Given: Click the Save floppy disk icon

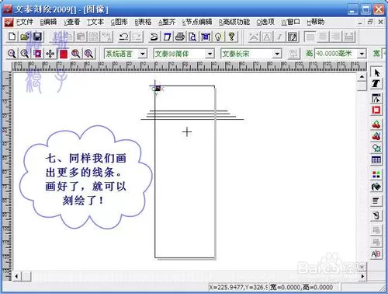Looking at the screenshot, I should [37, 37].
